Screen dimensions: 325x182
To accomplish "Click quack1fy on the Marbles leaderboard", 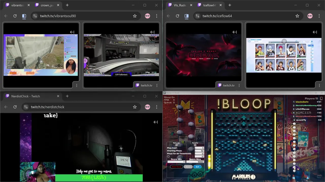I will 301,120.
